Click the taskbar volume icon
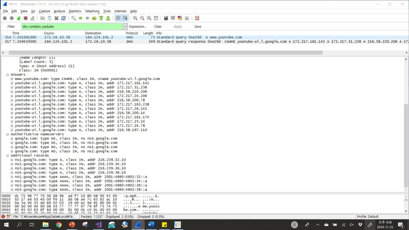409x230 pixels. [352, 224]
